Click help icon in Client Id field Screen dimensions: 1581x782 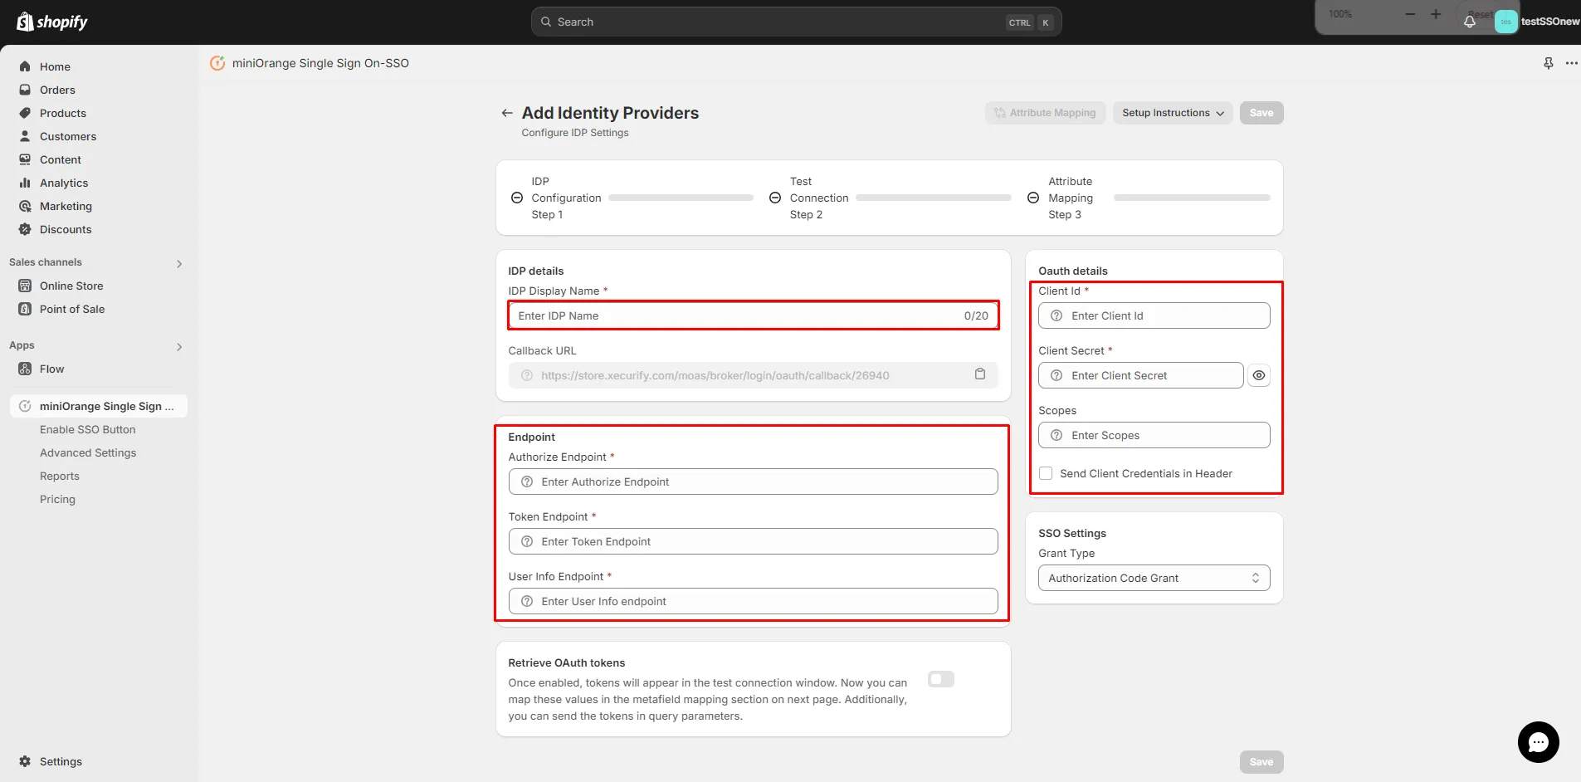tap(1056, 315)
